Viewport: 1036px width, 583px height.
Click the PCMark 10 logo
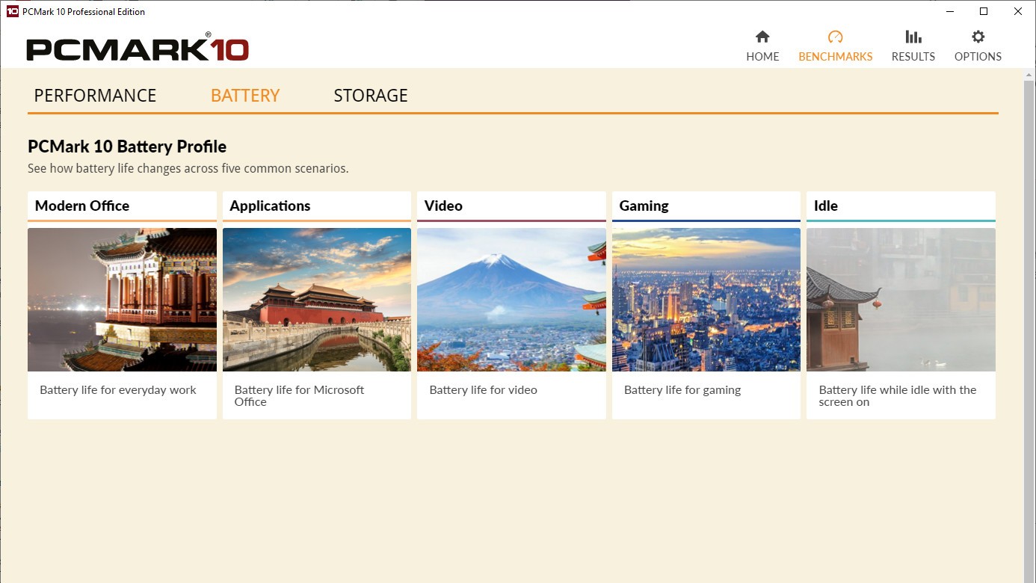(138, 49)
